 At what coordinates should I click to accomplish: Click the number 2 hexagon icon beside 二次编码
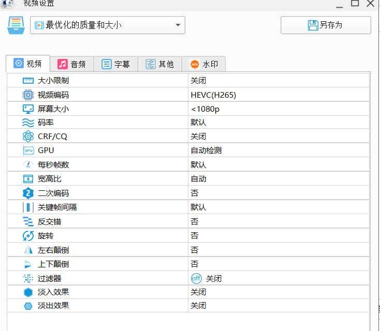click(28, 193)
